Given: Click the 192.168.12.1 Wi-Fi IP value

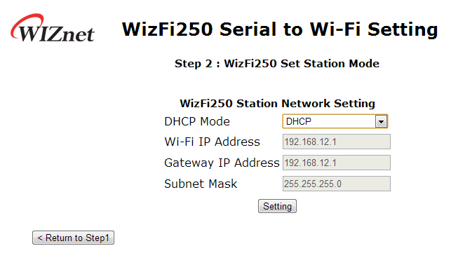Looking at the screenshot, I should click(x=311, y=142).
